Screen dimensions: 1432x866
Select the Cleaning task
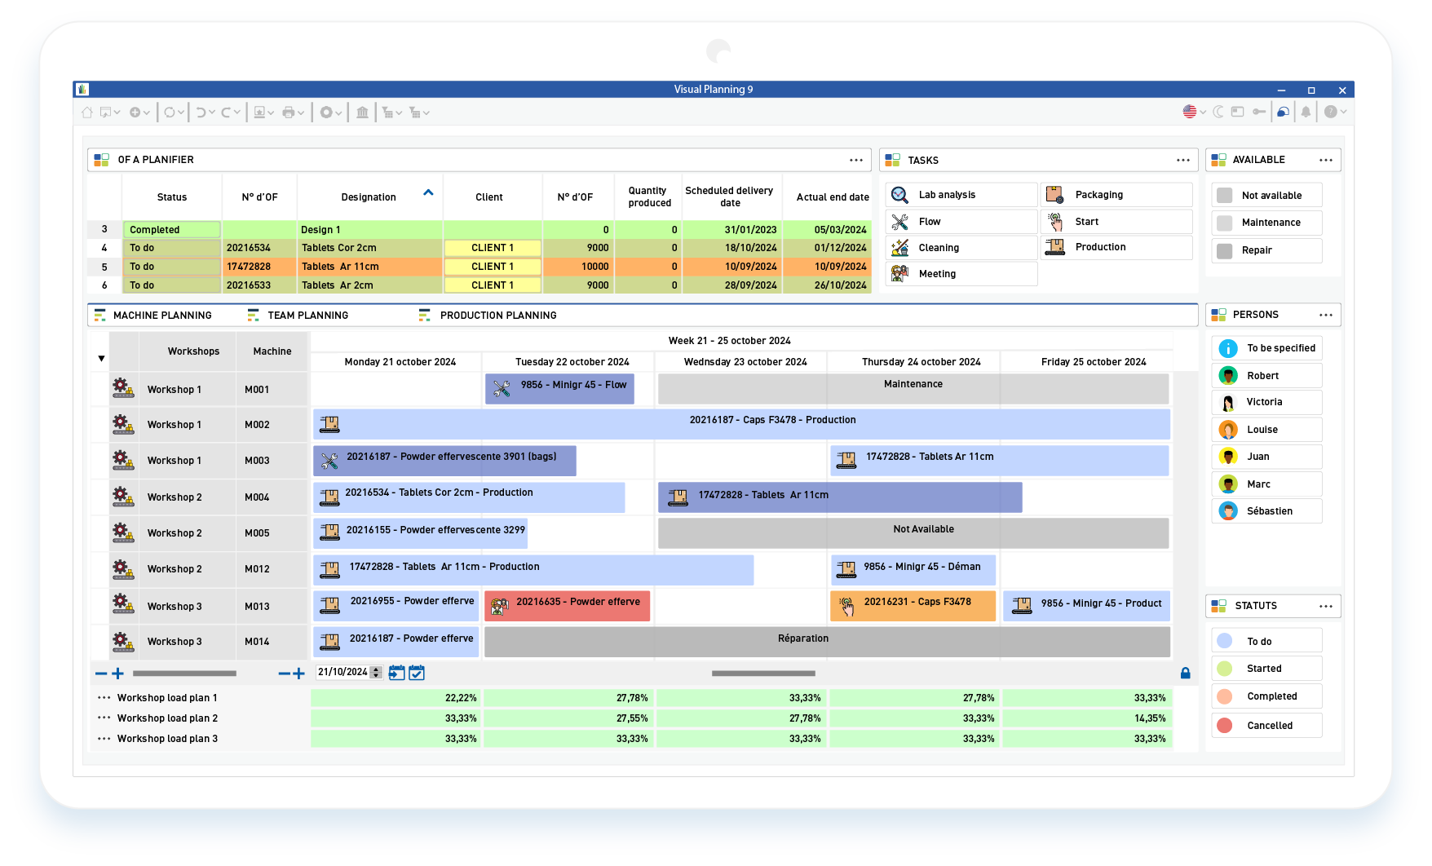point(961,248)
